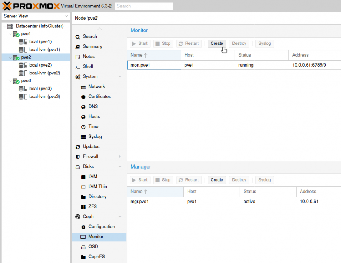
Task: Open the Ceph Configuration gear icon
Action: click(x=83, y=226)
